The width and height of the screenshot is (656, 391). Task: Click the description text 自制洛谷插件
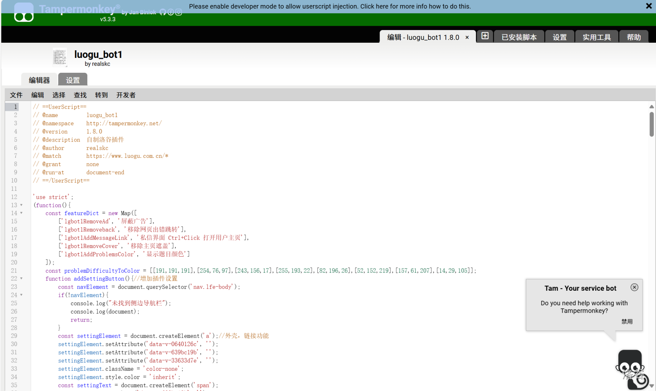pyautogui.click(x=105, y=140)
